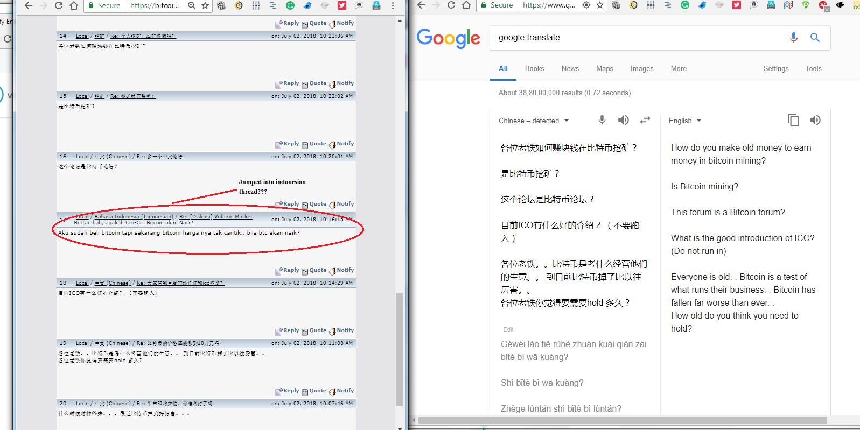Click 'This forum is a Bitcoin forum?' translation

click(x=728, y=212)
